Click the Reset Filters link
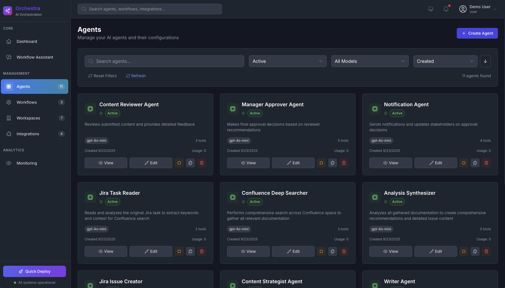 pos(102,76)
